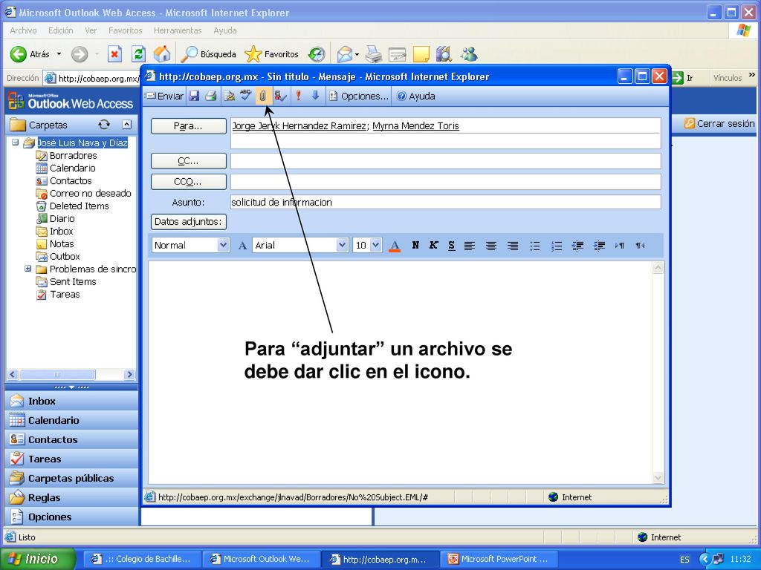The image size is (761, 570).
Task: Click the Datos adjuntos: button
Action: 188,221
